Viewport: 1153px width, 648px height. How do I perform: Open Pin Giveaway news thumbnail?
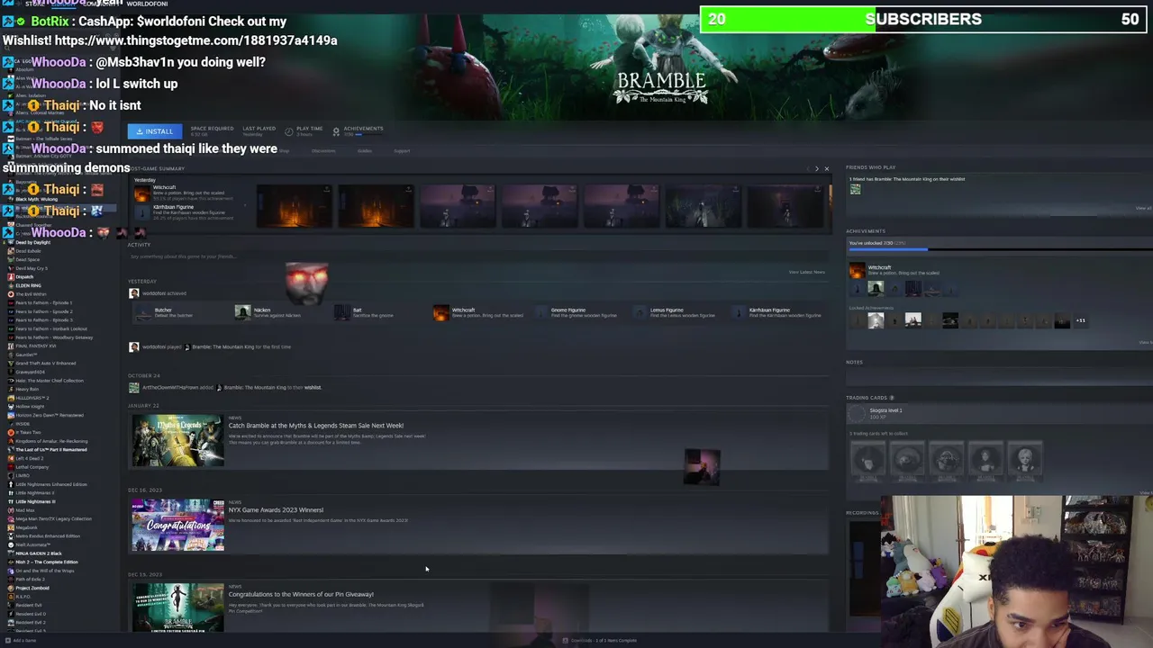177,607
